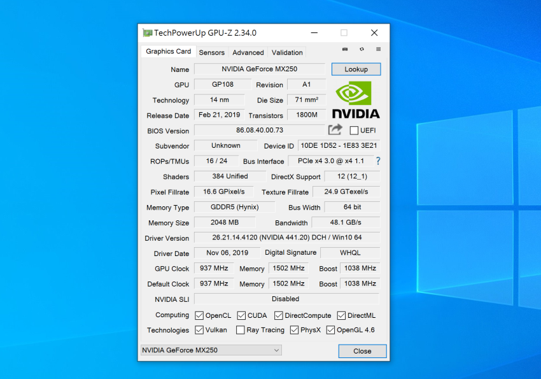Click the Pixel Fillrate 16.6 GPixel/s field

click(x=224, y=192)
